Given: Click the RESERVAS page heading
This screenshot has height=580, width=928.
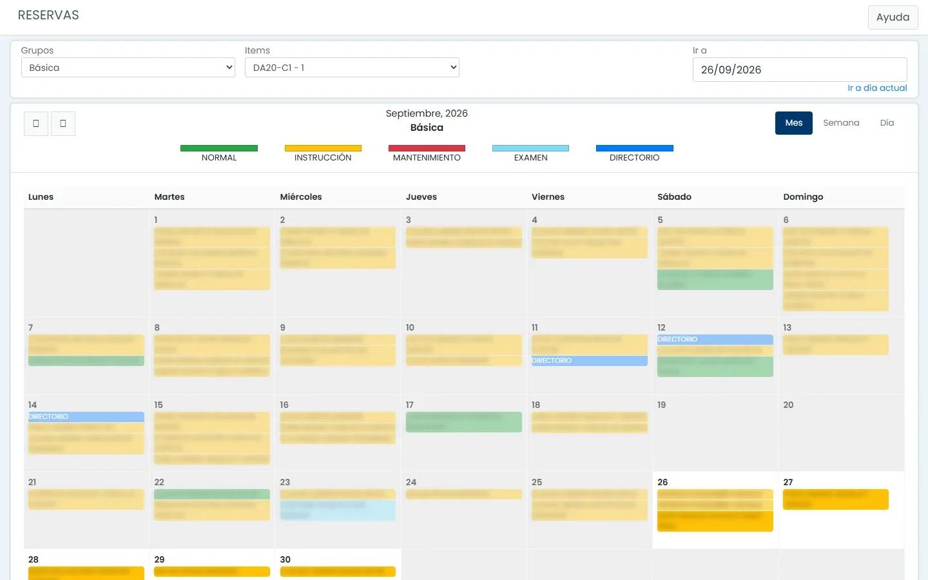Looking at the screenshot, I should 48,15.
